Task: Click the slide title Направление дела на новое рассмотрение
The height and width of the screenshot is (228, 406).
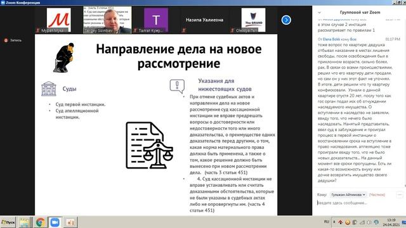Action: [179, 56]
